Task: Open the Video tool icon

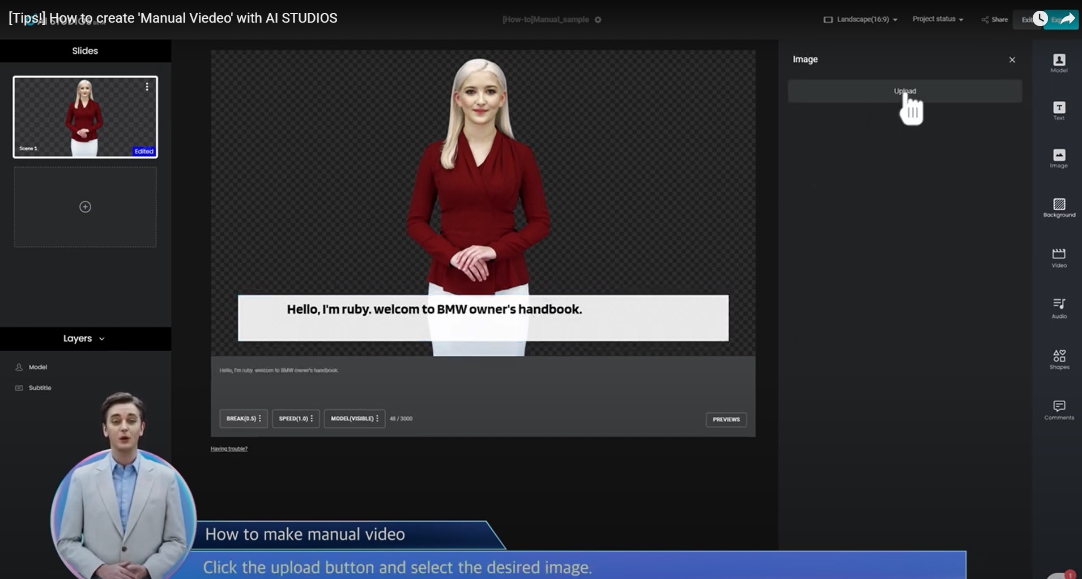Action: click(1059, 257)
